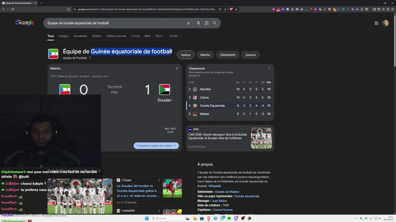Open the Windows Start menu
The height and width of the screenshot is (222, 396).
coord(147,218)
